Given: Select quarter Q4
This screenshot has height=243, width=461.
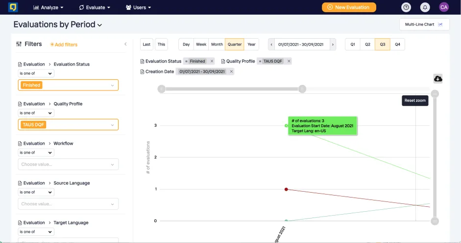Looking at the screenshot, I should 397,44.
